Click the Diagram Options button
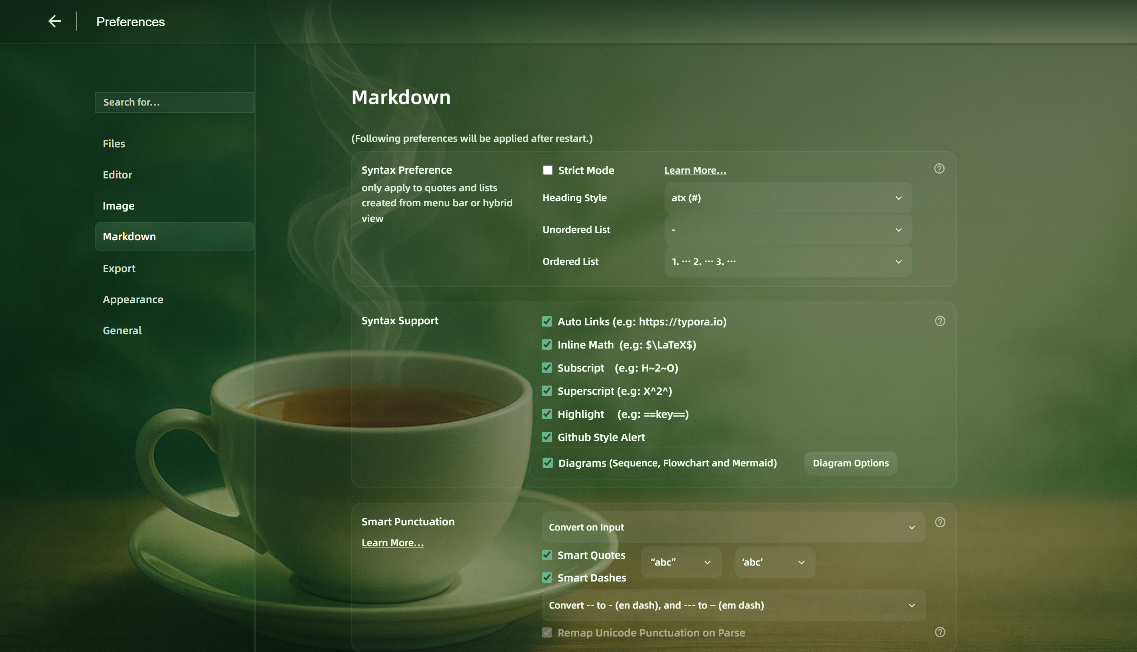 pyautogui.click(x=851, y=463)
